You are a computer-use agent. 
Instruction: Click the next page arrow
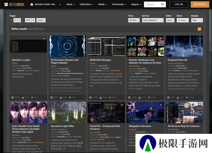point(33,20)
